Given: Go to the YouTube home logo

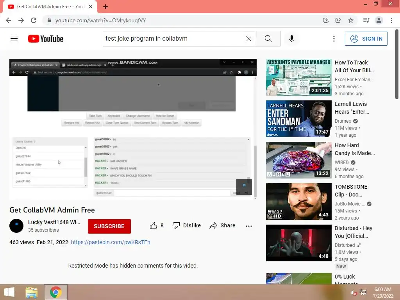Looking at the screenshot, I should point(46,39).
